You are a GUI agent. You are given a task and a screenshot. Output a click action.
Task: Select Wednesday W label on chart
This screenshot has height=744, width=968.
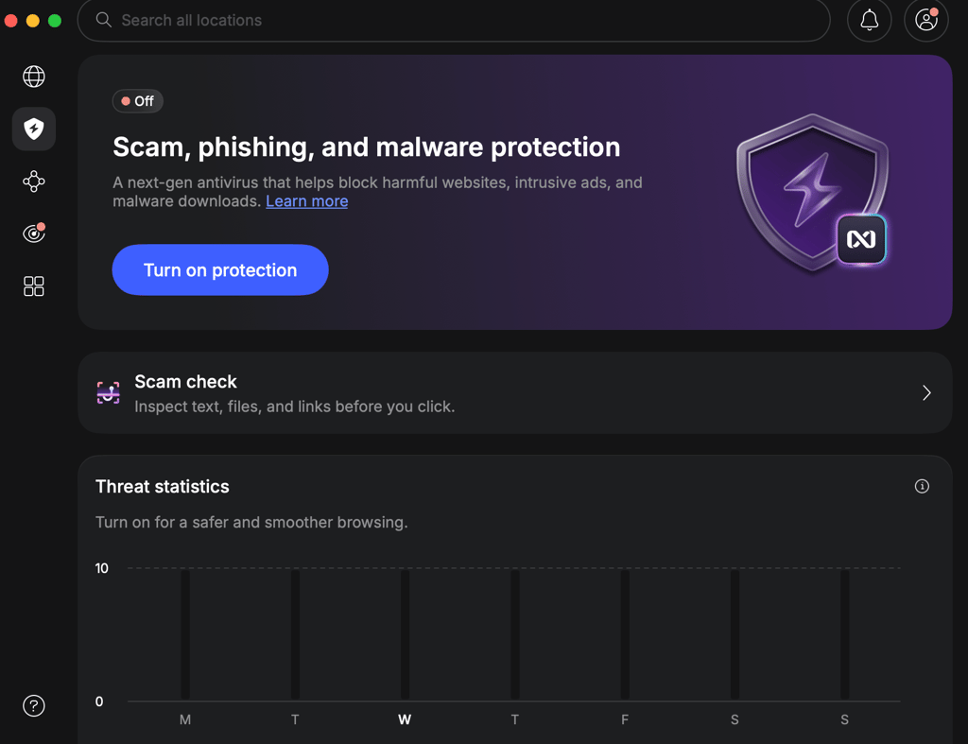click(x=405, y=719)
